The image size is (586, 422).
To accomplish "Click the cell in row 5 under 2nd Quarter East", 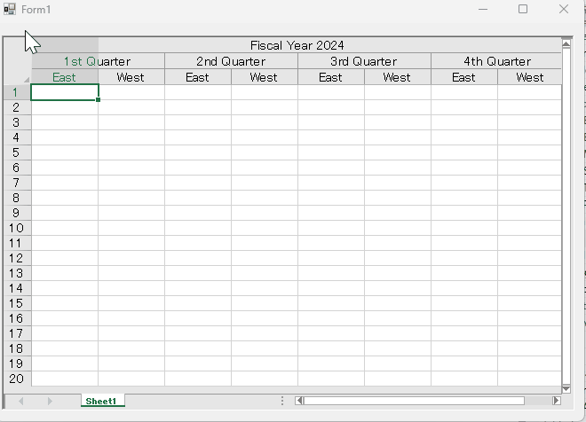I will 198,152.
